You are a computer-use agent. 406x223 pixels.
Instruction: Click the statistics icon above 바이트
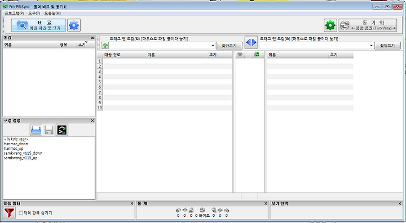point(202,210)
